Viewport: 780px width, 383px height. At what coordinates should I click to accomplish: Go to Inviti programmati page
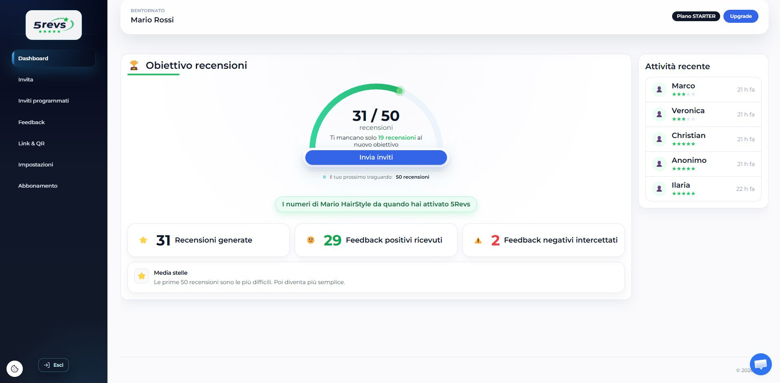click(x=44, y=101)
